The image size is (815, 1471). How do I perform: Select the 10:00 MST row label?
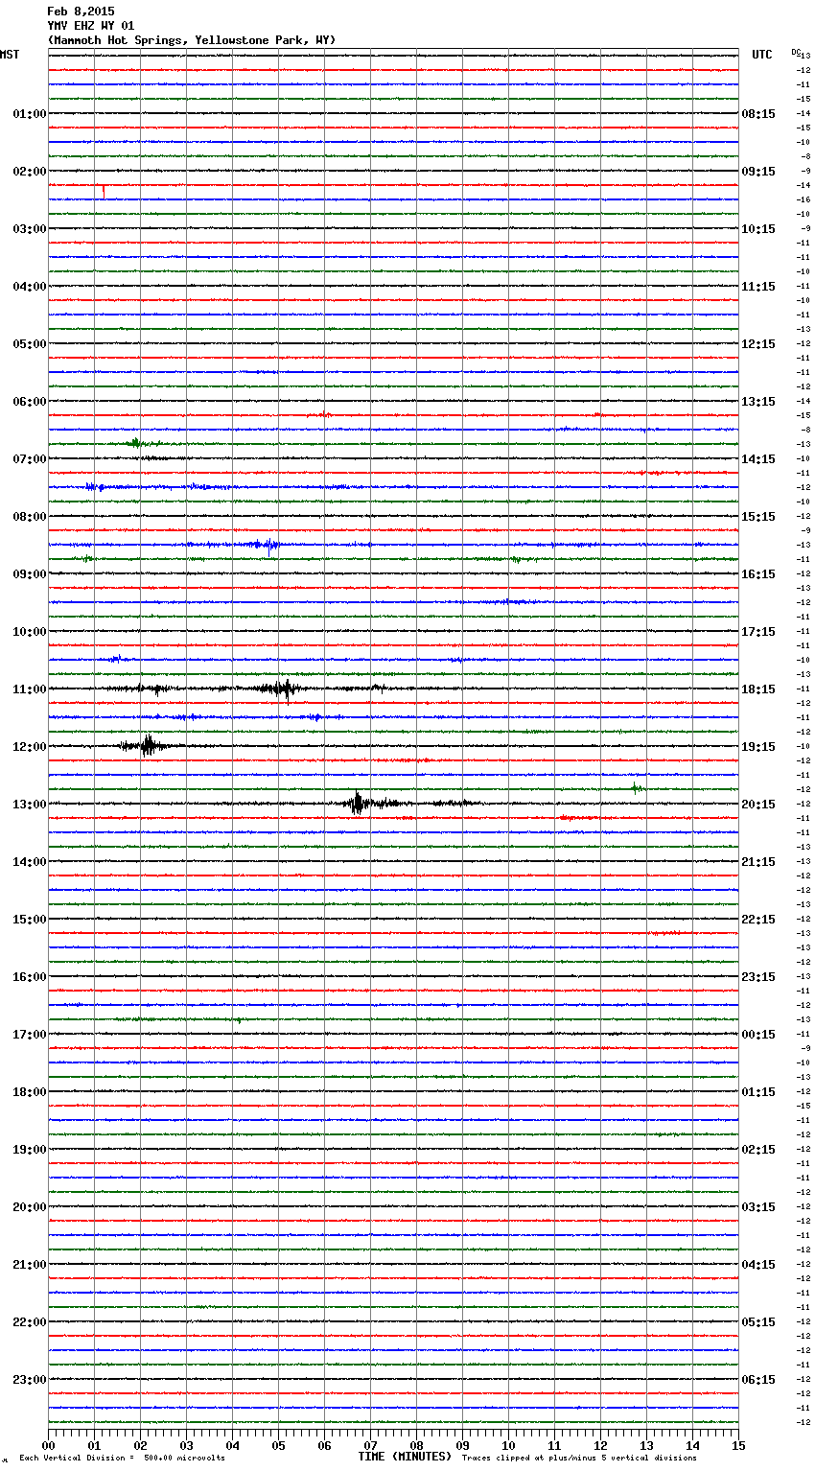click(30, 632)
